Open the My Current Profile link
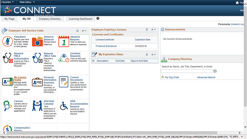The image size is (247, 139). [x=20, y=79]
